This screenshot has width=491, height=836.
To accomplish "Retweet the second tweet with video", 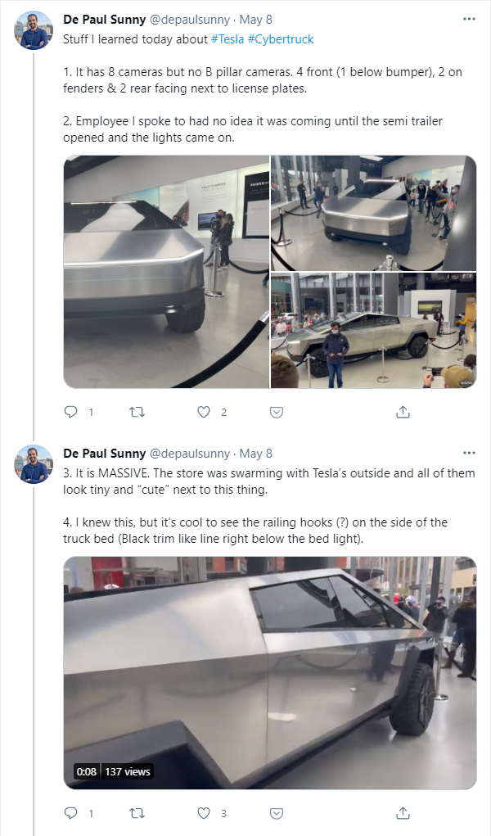I will tap(137, 812).
